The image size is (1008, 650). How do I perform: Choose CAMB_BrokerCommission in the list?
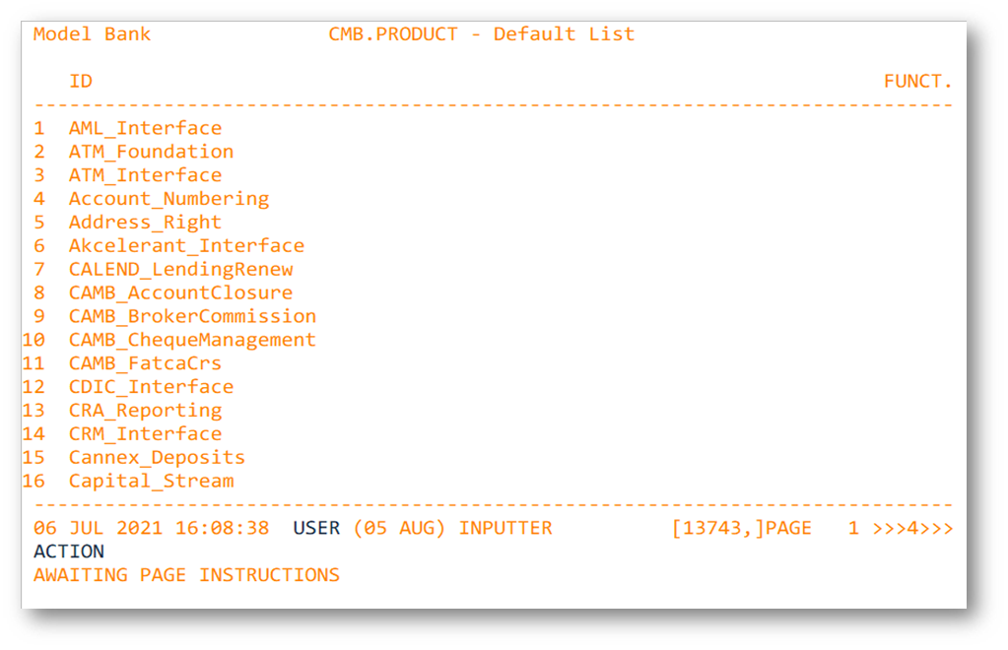(x=192, y=317)
